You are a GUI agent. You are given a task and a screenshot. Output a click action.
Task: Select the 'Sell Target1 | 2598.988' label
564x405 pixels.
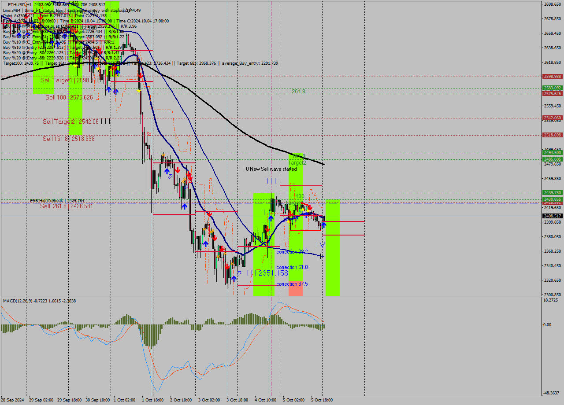70,81
